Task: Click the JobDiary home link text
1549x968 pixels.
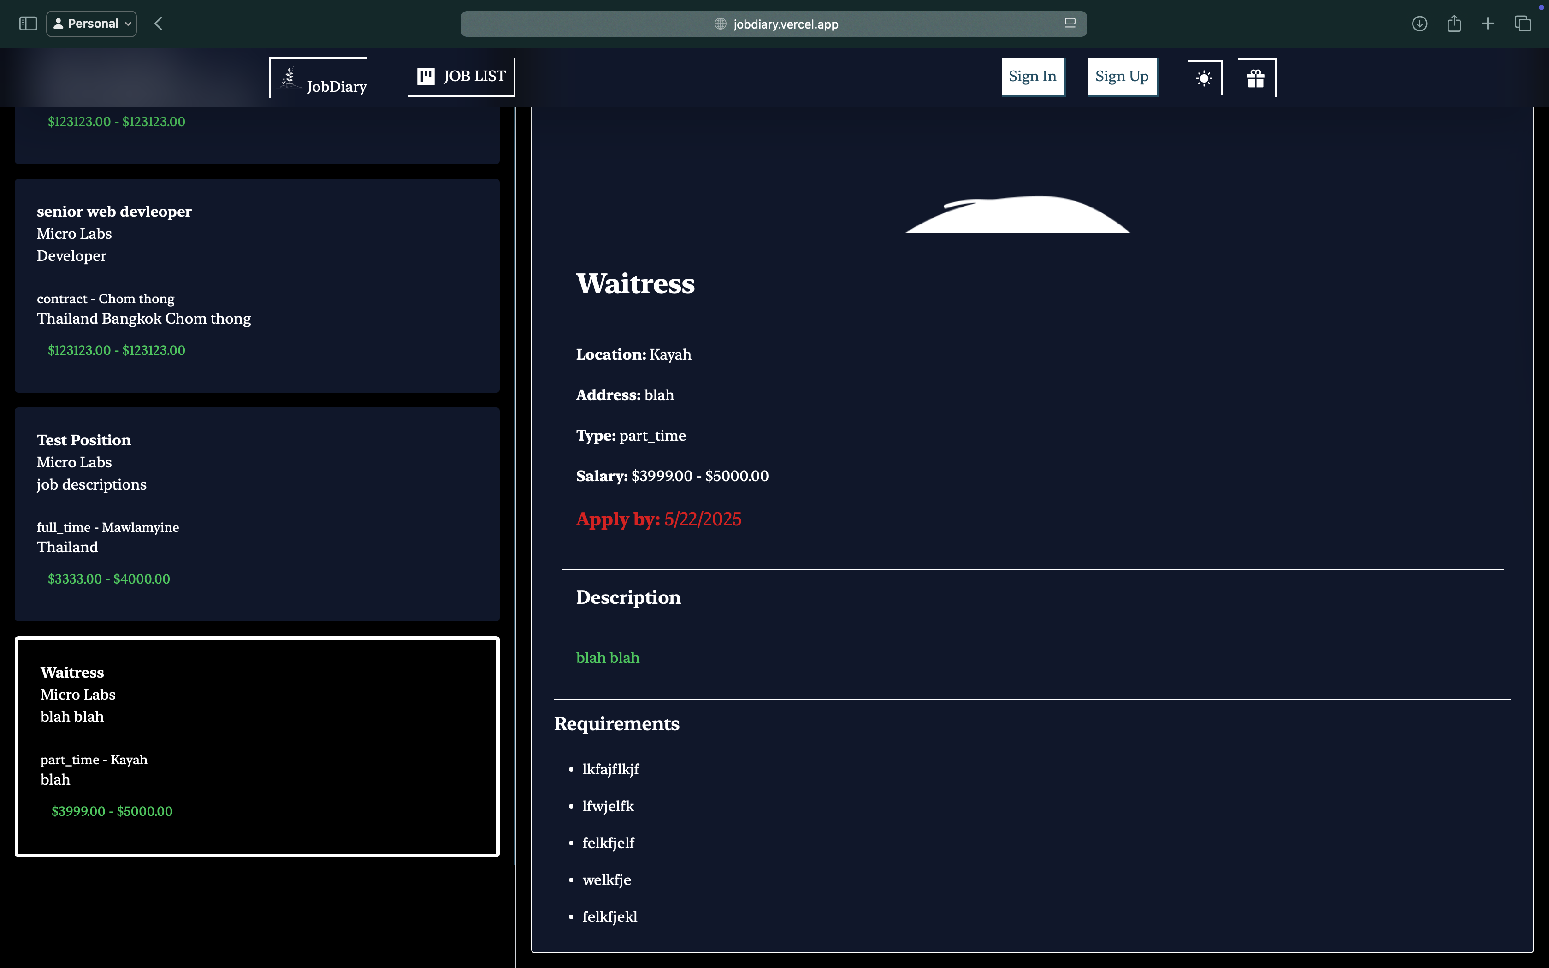Action: point(337,87)
